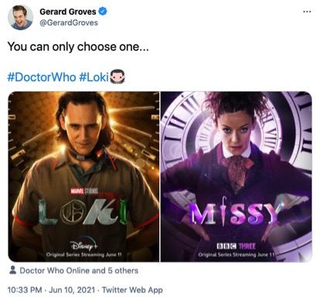Click the MISSY title text on poster
The image size is (321, 300).
pos(235,213)
